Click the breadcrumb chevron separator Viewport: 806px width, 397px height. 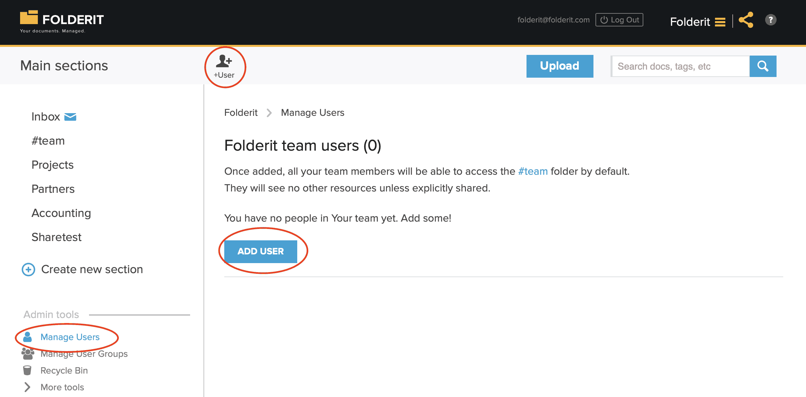(269, 113)
